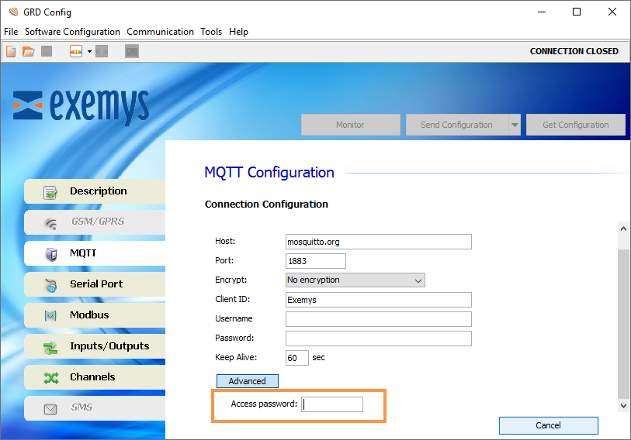Click the terminal console toolbar icon
Screen dimensions: 631x440
tap(132, 51)
